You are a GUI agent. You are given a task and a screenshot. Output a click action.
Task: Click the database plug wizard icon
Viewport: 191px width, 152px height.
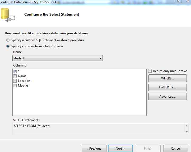[8, 15]
